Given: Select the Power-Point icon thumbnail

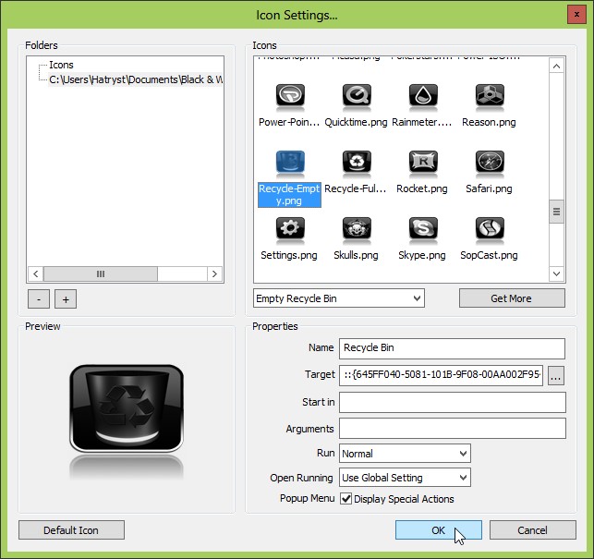Looking at the screenshot, I should (290, 97).
